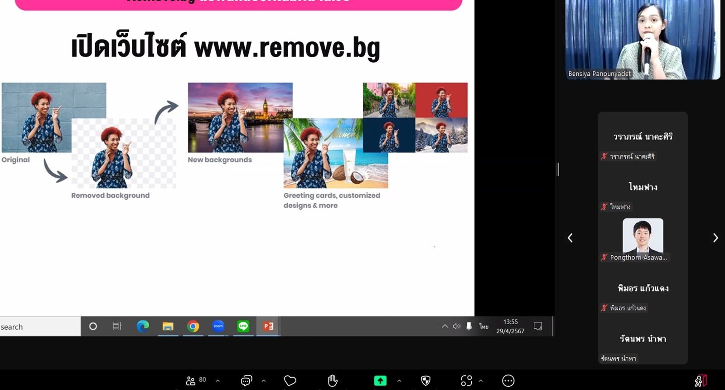This screenshot has height=390, width=725.
Task: Click Pongthorn Asawa's muted microphone indicator
Action: (x=604, y=257)
